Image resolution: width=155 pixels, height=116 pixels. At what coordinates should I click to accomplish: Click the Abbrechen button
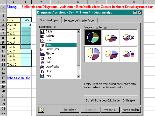pos(69,110)
